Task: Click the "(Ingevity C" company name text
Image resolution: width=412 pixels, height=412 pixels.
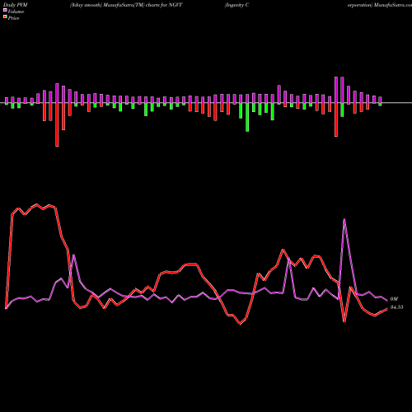Action: 236,5
